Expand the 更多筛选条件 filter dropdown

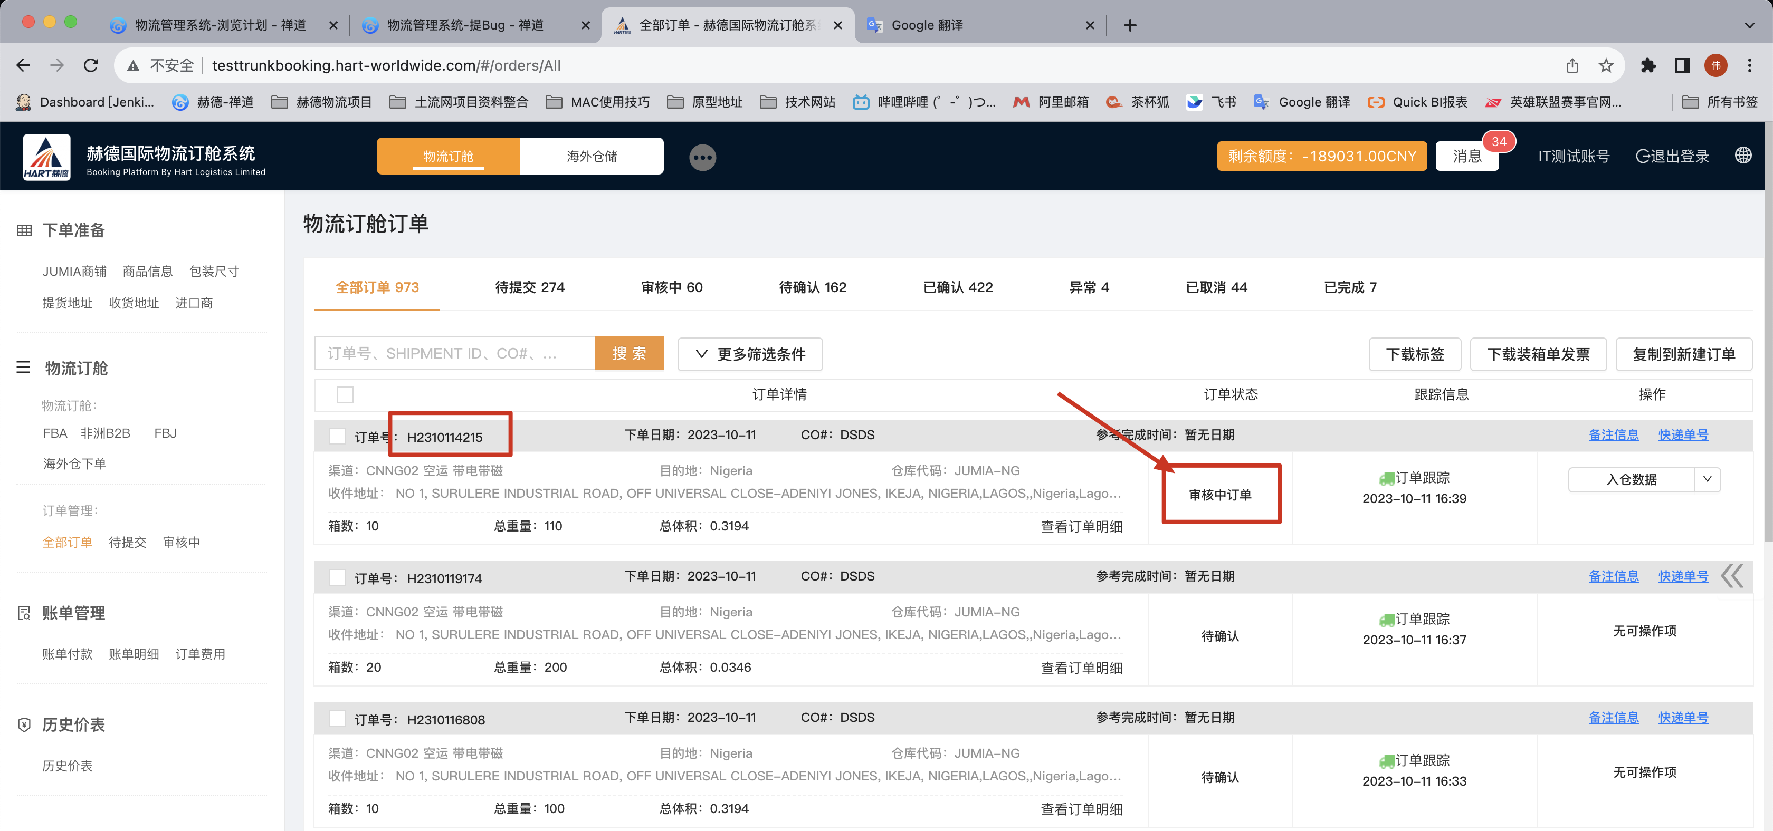tap(749, 354)
